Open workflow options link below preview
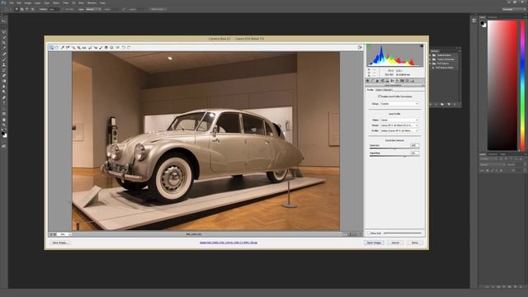The height and width of the screenshot is (297, 528). coord(229,243)
